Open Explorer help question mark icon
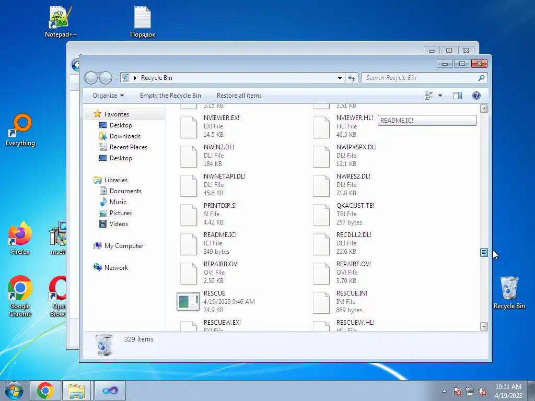535x401 pixels. 476,96
